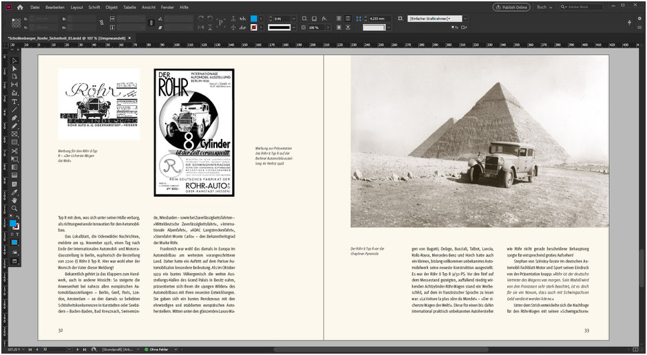Viewport: 647px width, 355px height.
Task: Toggle constrain proportions for width and height
Action: pos(102,23)
